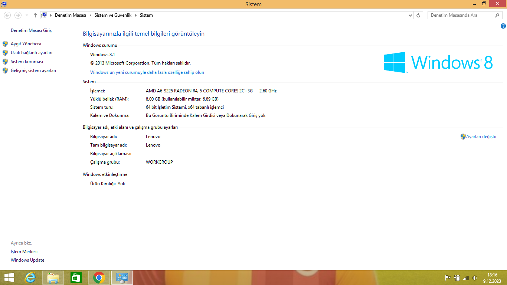Launch Internet Explorer from the taskbar

click(x=30, y=278)
